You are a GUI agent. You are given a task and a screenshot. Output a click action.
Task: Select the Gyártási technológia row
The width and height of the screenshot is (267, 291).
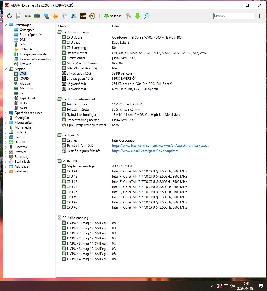point(133,115)
